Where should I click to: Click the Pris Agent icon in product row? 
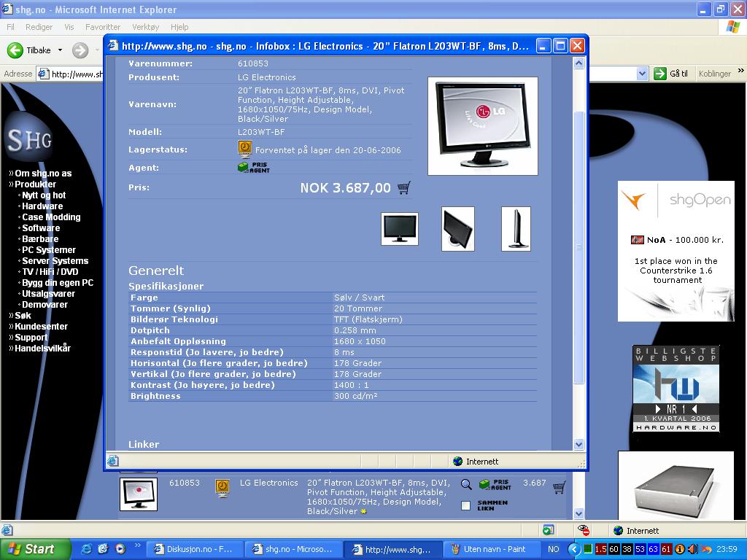tap(495, 485)
